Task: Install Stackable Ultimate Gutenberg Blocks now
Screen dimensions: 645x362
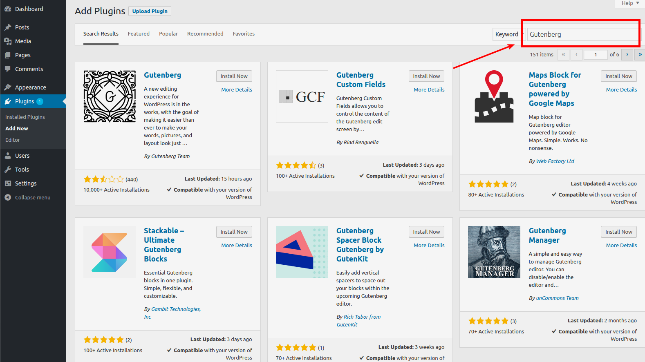Action: (234, 232)
